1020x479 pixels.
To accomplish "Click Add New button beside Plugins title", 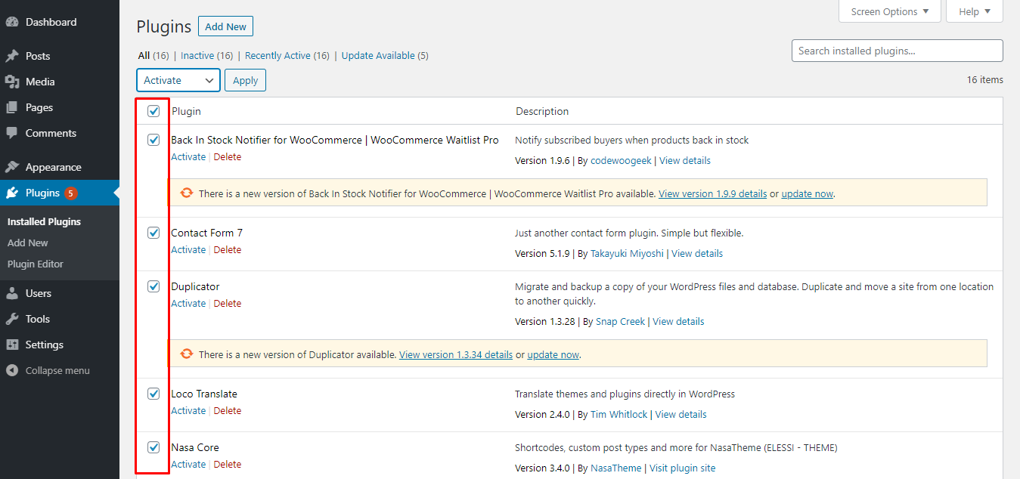I will coord(225,26).
